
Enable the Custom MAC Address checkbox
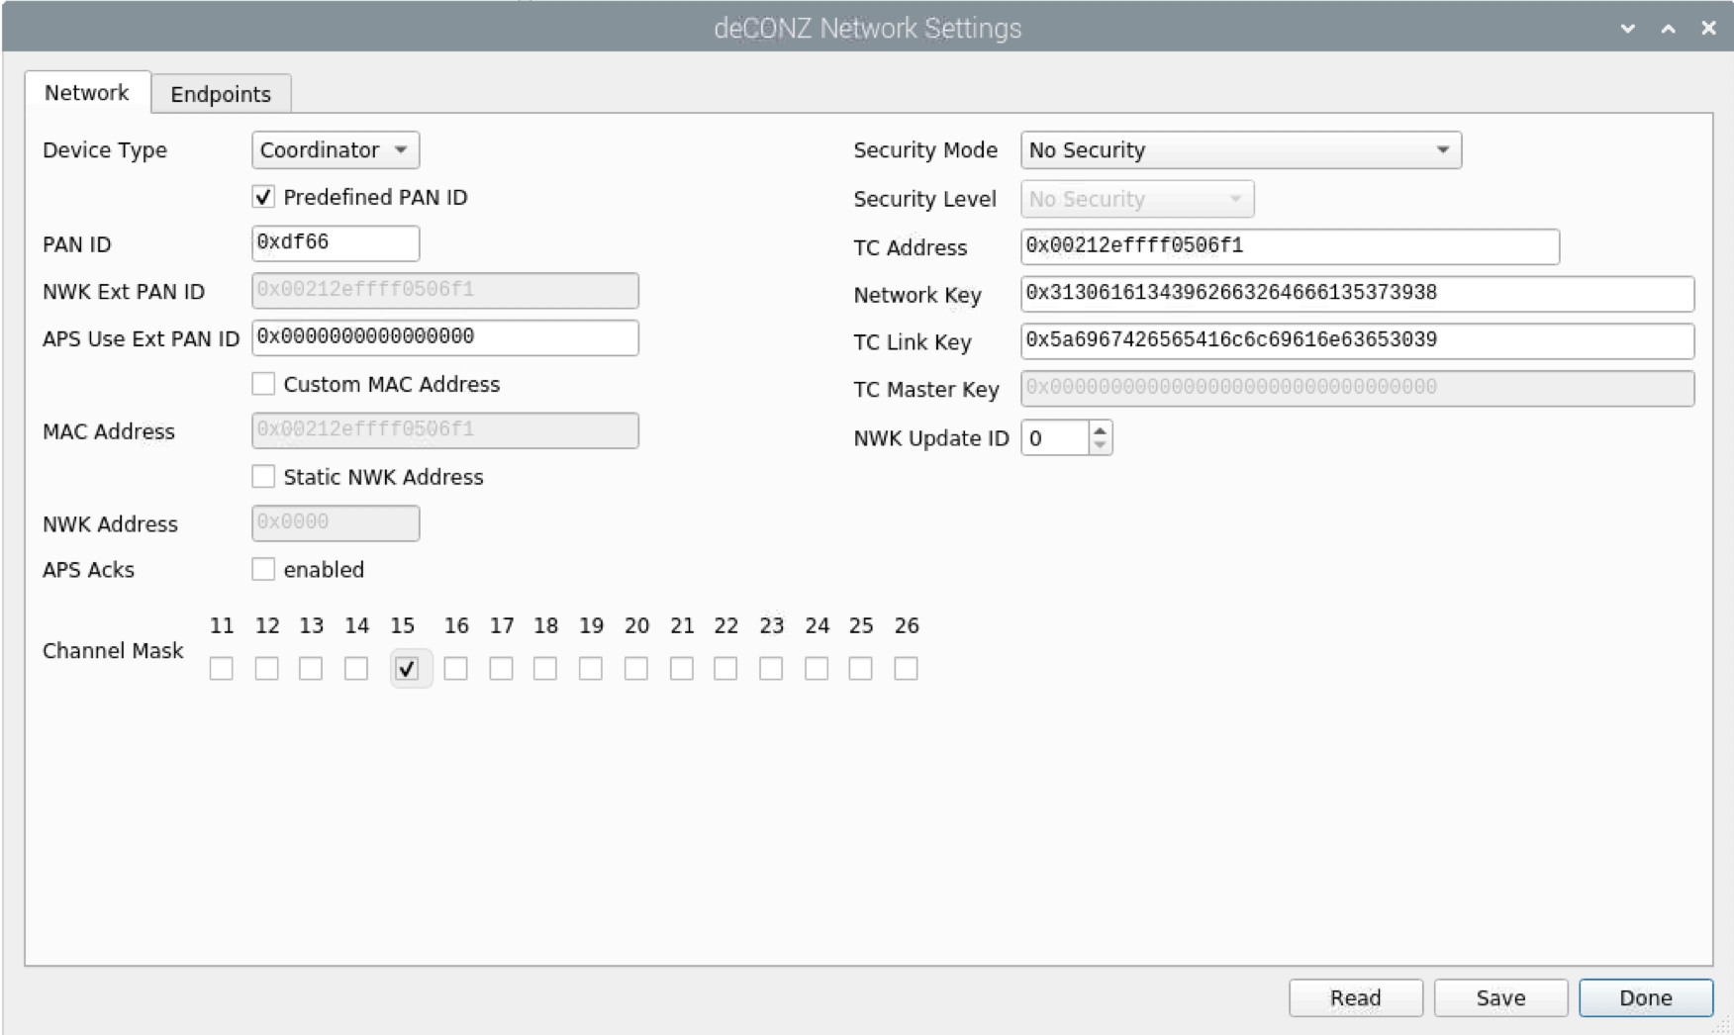point(263,384)
